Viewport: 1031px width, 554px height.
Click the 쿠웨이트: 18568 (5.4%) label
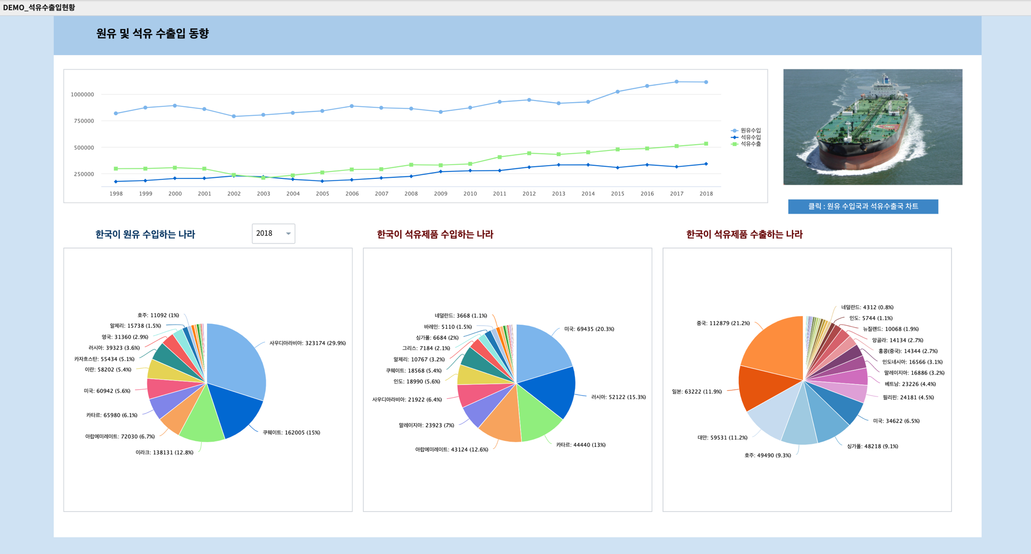413,371
